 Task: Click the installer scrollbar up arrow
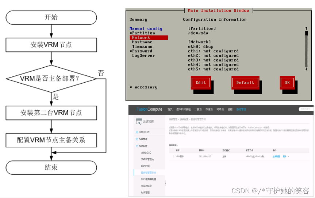click(x=306, y=28)
